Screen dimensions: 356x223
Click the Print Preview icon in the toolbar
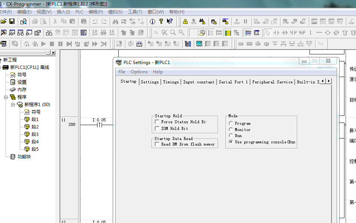[x=44, y=22]
